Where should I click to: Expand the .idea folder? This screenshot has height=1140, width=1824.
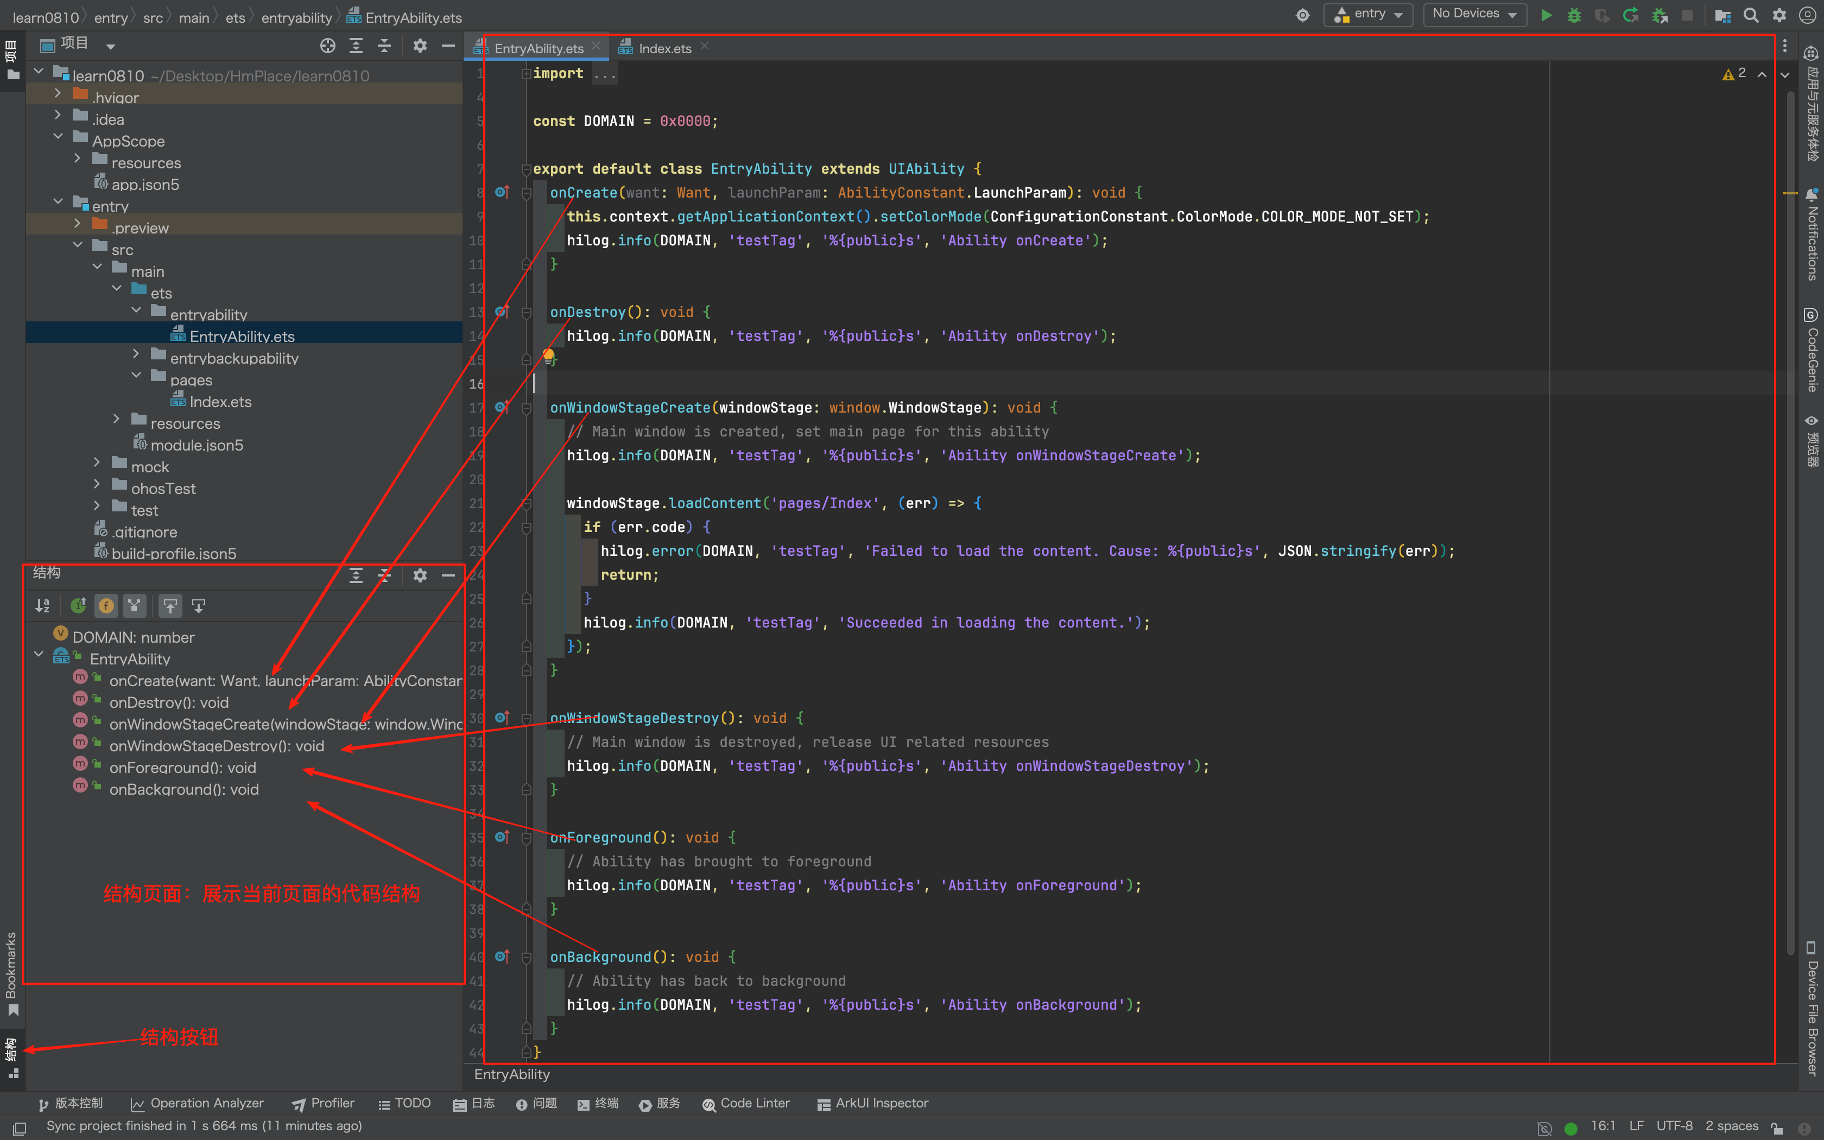(x=58, y=115)
